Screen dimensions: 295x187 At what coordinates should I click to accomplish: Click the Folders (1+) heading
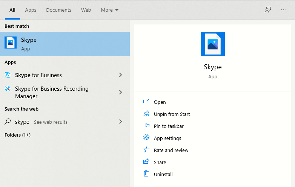tap(17, 135)
